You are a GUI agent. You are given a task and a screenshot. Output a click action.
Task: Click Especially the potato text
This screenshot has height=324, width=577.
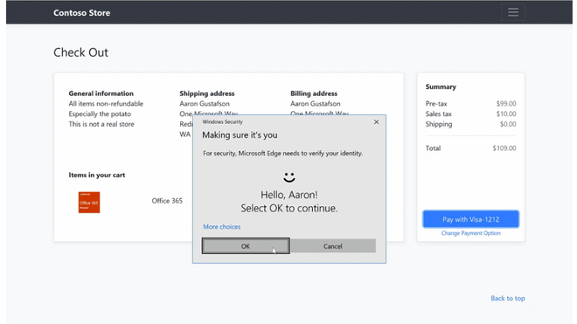(100, 114)
